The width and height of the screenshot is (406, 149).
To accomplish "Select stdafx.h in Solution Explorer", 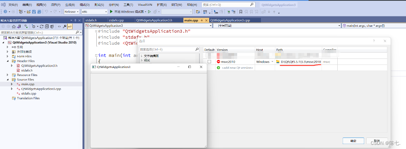I will 26,70.
